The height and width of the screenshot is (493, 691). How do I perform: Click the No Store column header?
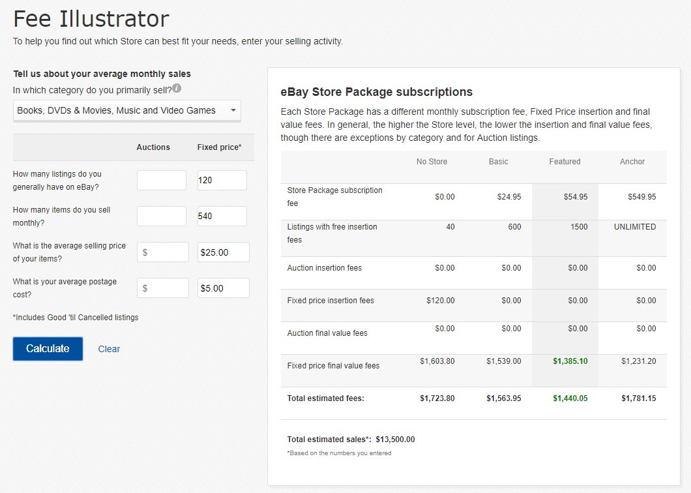tap(432, 162)
